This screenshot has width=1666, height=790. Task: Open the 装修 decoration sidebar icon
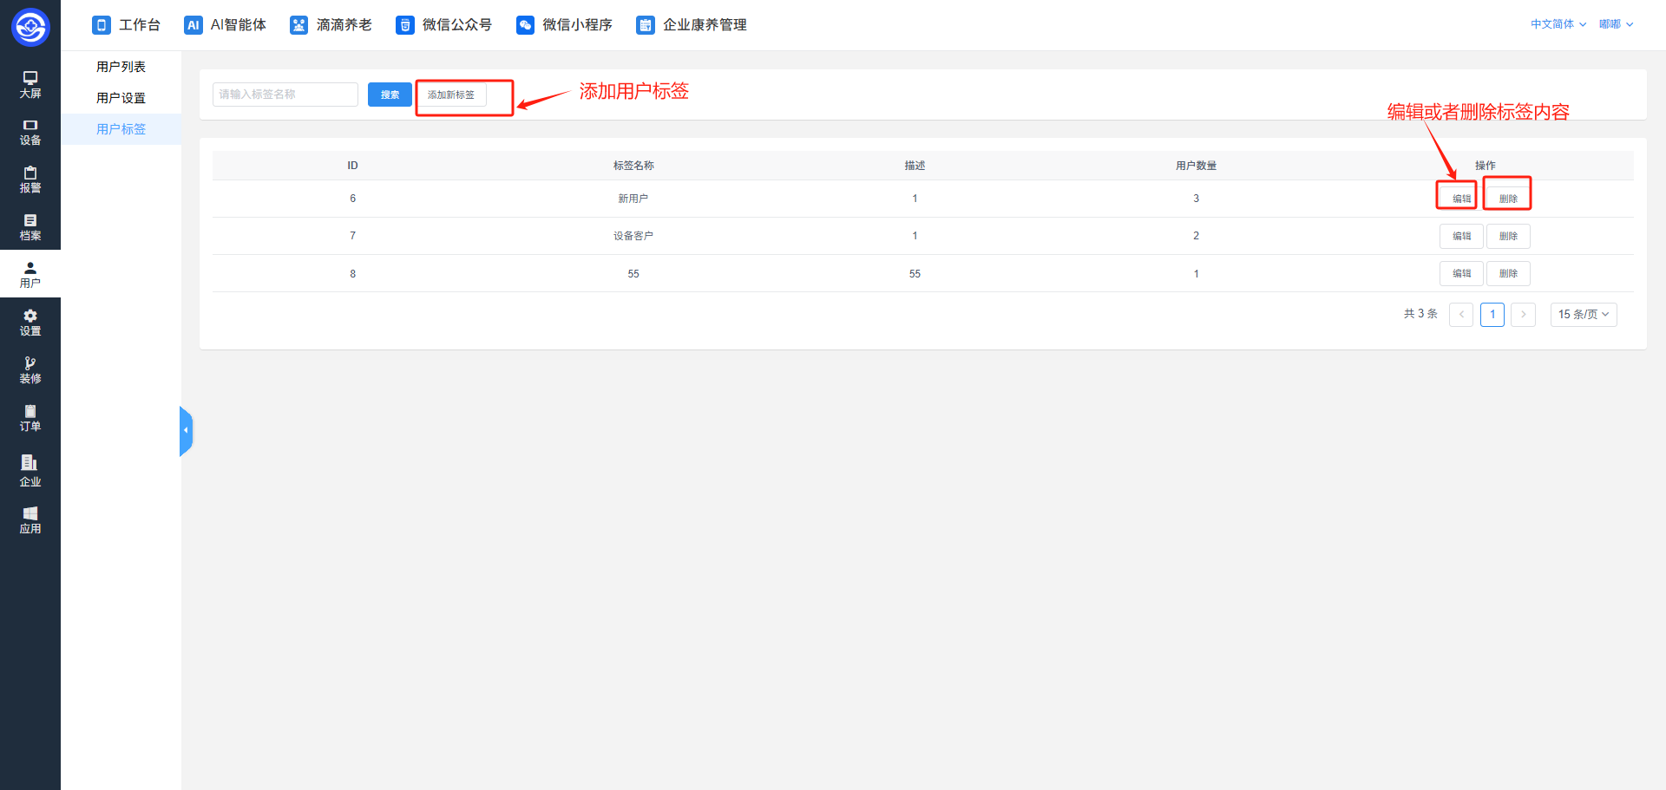pyautogui.click(x=30, y=370)
